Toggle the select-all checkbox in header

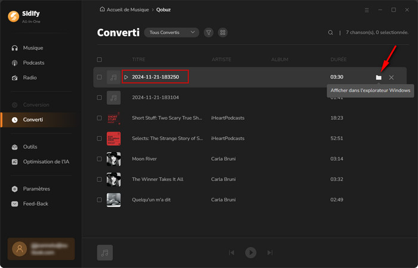99,60
